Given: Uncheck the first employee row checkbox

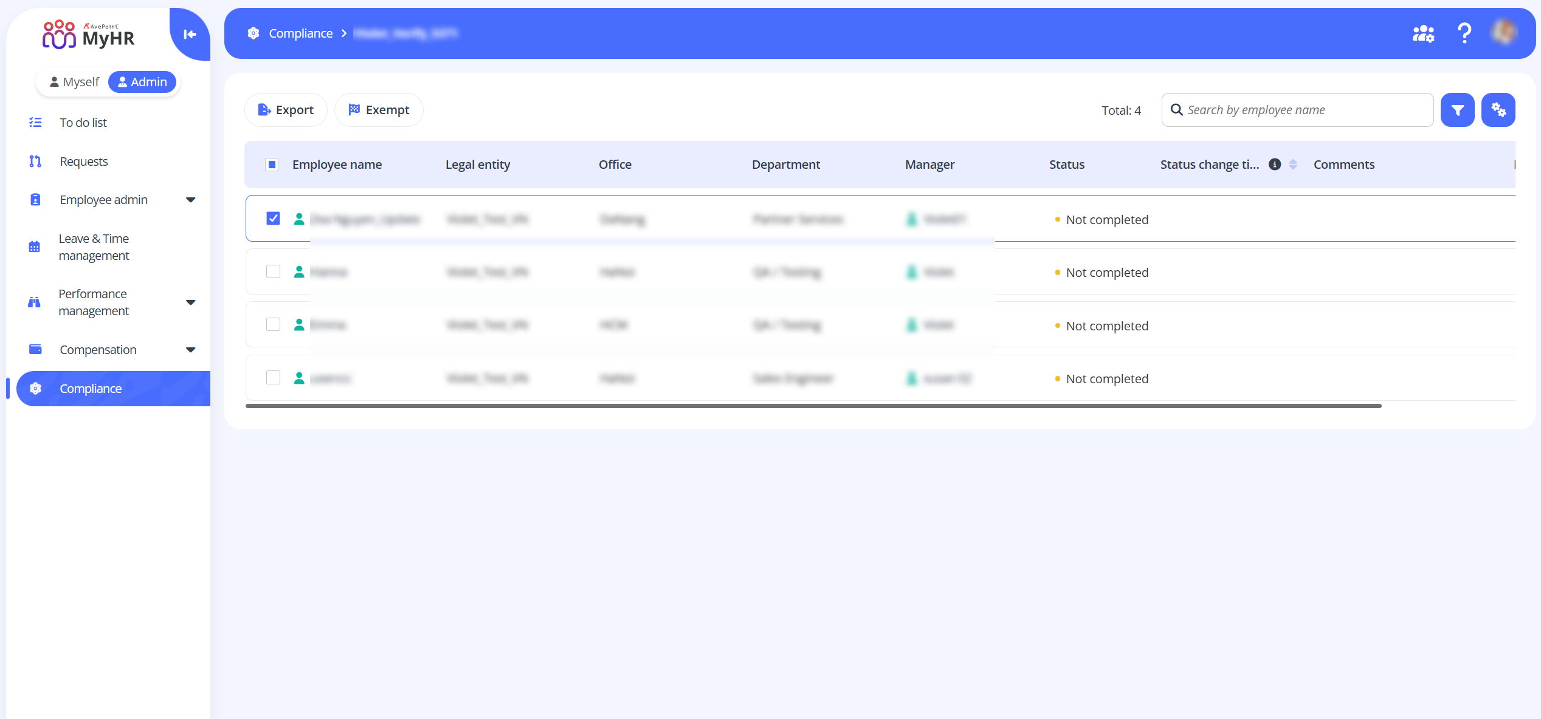Looking at the screenshot, I should (273, 219).
